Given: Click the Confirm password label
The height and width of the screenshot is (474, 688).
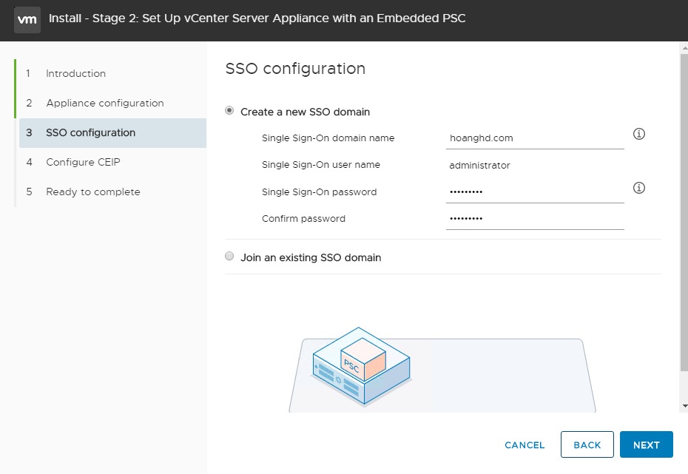Looking at the screenshot, I should [303, 219].
